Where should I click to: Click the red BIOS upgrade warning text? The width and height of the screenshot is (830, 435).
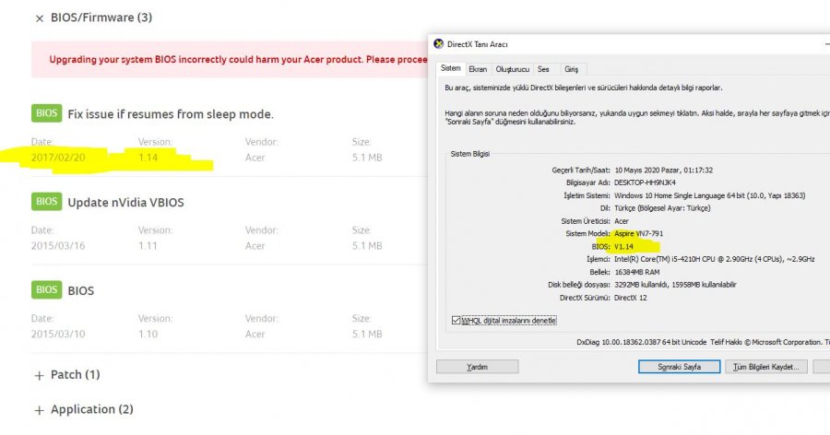238,59
